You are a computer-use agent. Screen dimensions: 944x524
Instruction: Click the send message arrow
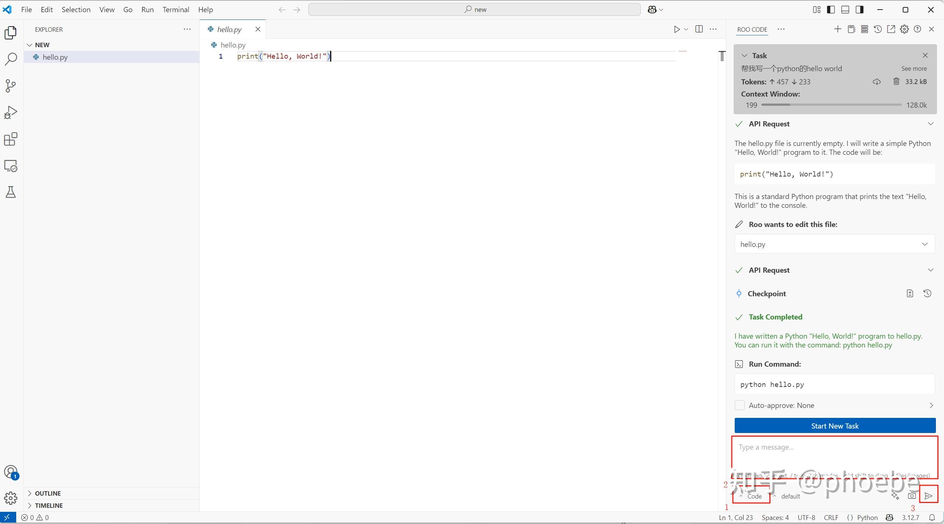pyautogui.click(x=928, y=496)
